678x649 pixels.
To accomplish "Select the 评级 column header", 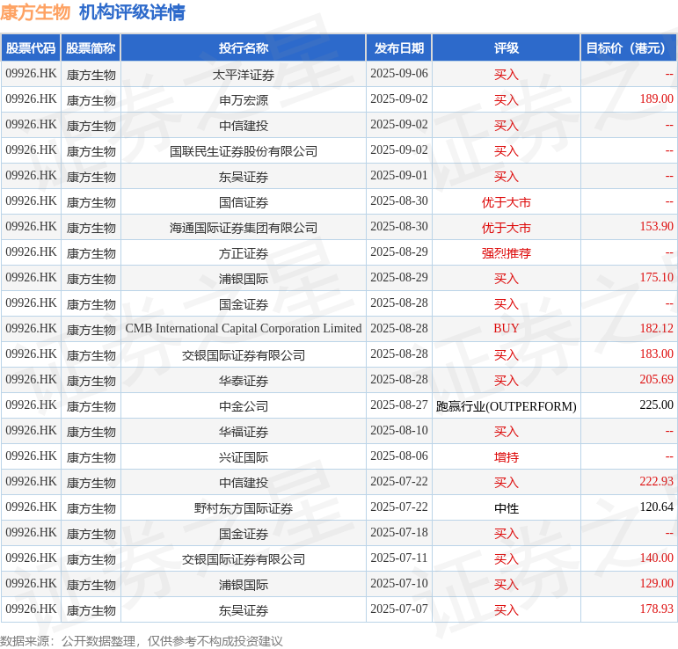I will click(x=507, y=48).
